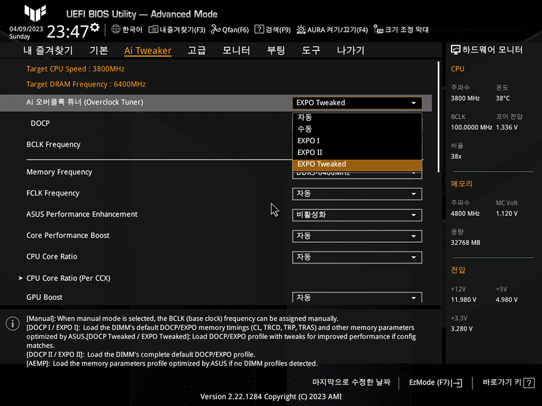The image size is (542, 406).
Task: Click the info circle icon in help panel
Action: pyautogui.click(x=13, y=324)
